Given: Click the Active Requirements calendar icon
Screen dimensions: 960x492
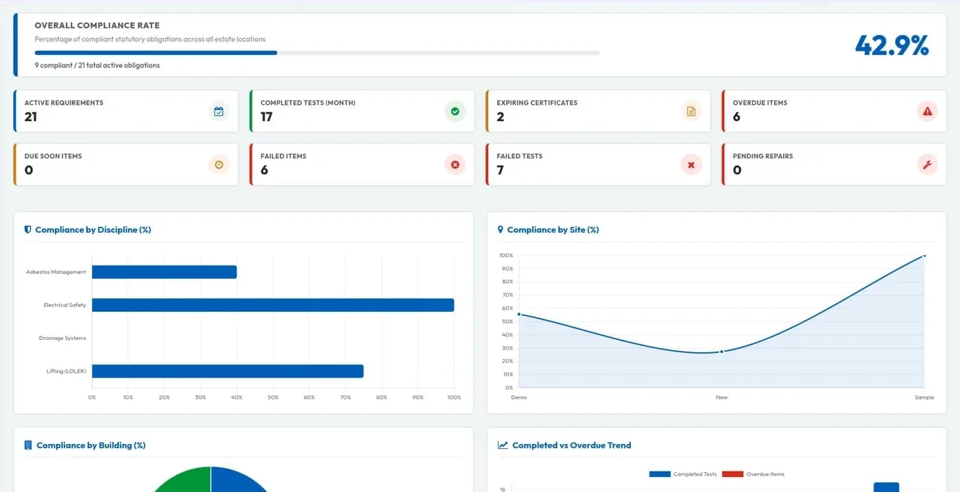Looking at the screenshot, I should click(x=219, y=111).
